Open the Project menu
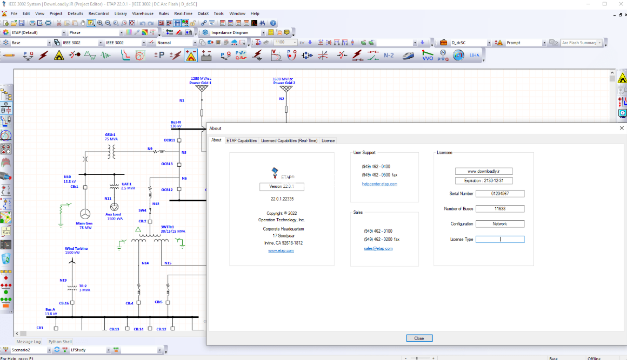This screenshot has height=360, width=627. click(x=56, y=13)
